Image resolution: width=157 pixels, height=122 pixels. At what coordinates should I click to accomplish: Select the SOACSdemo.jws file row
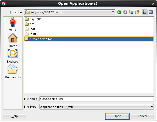click(89, 39)
